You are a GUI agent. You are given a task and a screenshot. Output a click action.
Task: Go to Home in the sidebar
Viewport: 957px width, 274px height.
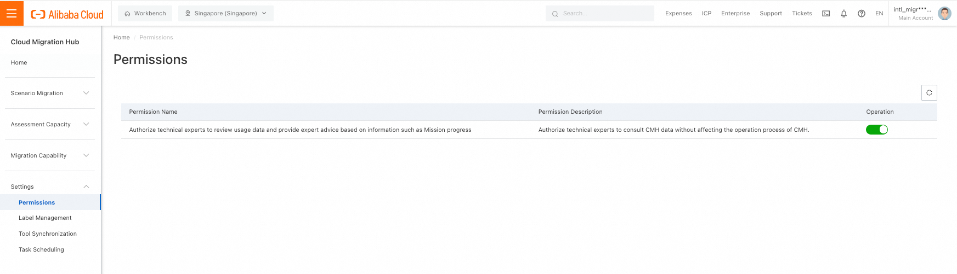pos(19,62)
